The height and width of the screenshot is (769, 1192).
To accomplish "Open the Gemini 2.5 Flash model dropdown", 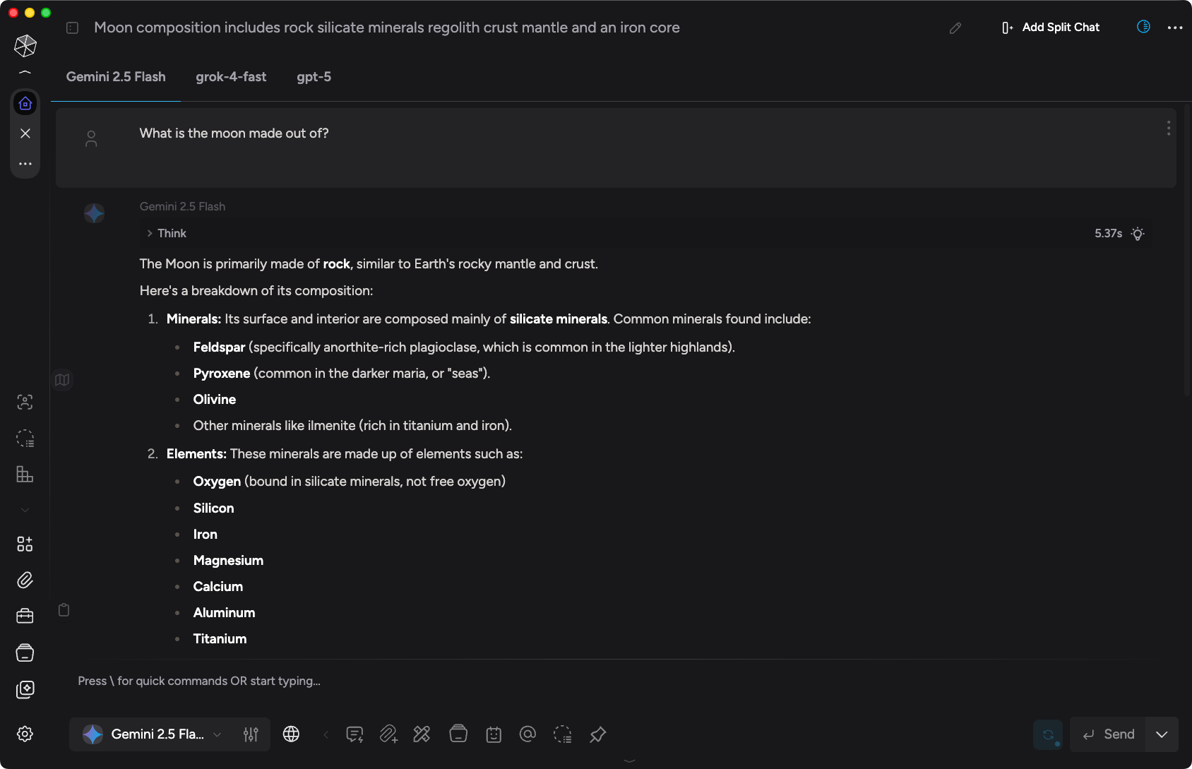I will point(154,734).
